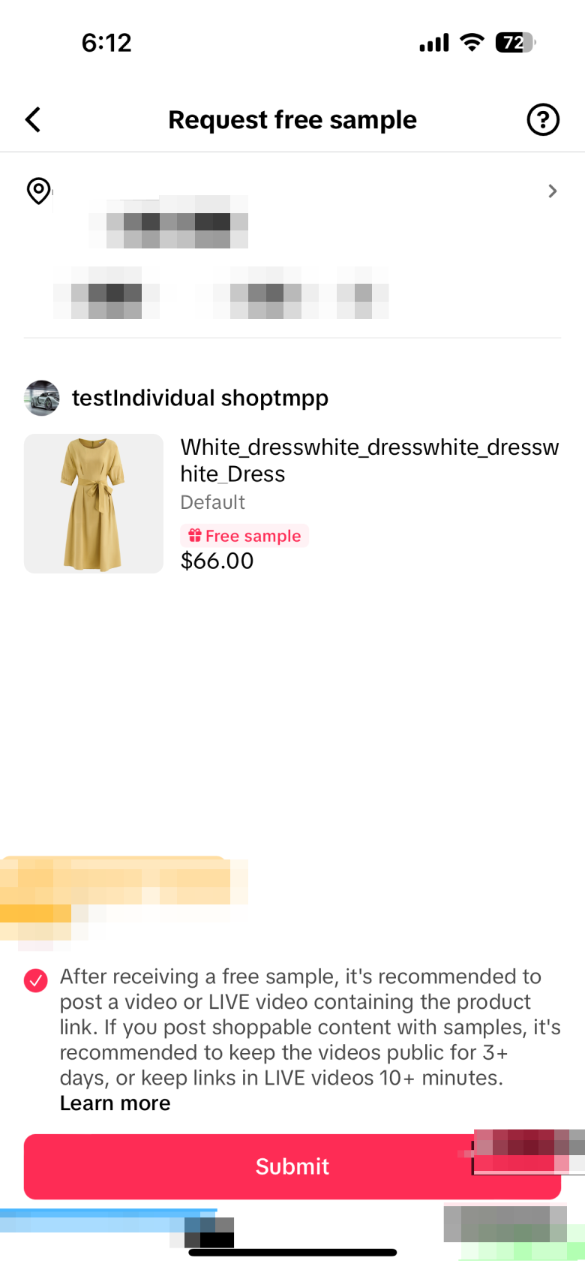Open the Learn more link

115,1103
